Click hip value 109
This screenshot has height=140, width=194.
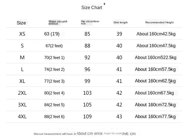coord(87,116)
